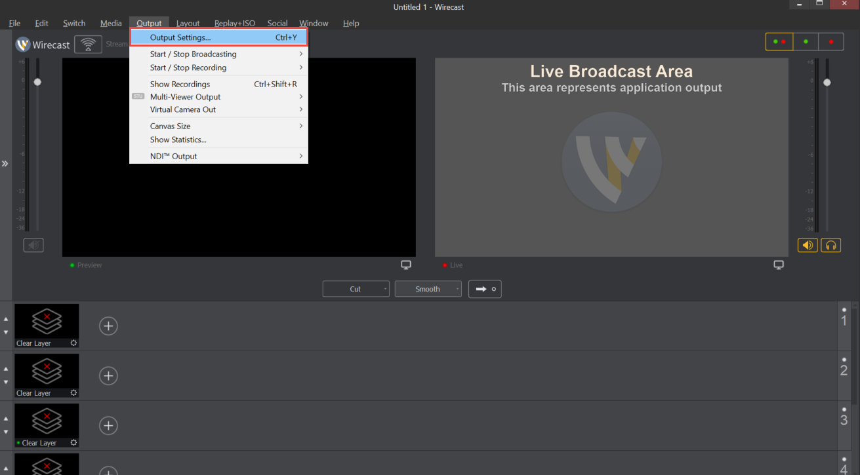Add a source to layer 2 with the plus button
Screen dimensions: 860x475
click(108, 375)
